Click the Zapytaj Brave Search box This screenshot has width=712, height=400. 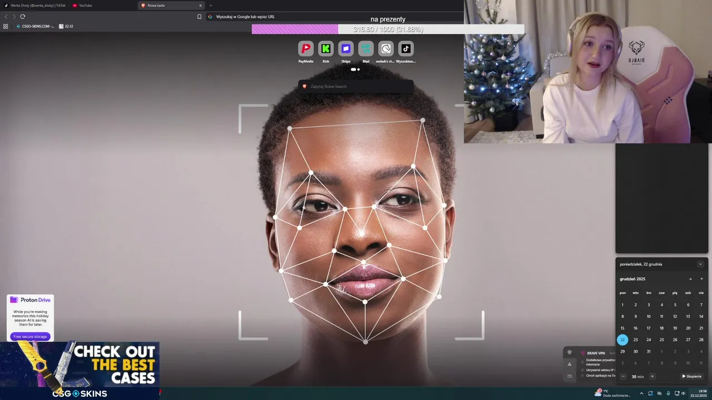pyautogui.click(x=356, y=86)
